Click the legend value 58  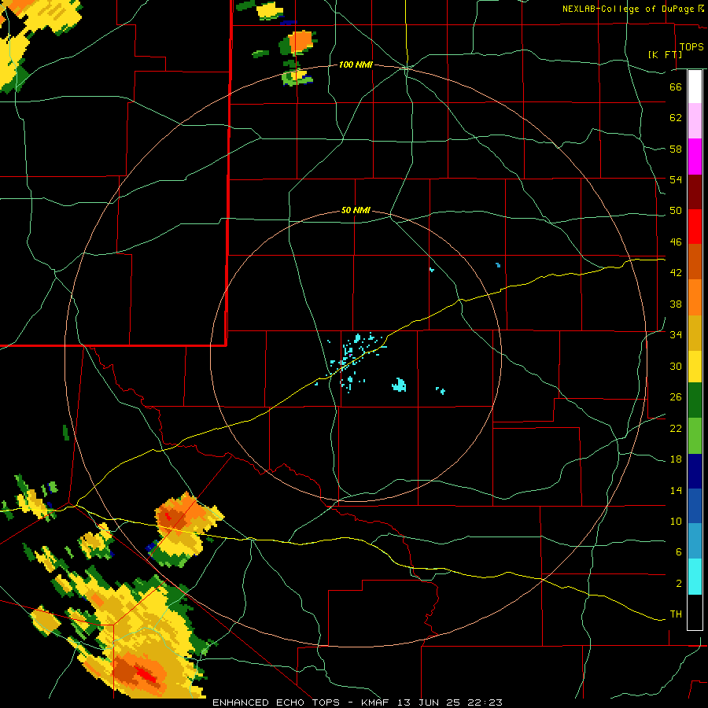point(676,149)
